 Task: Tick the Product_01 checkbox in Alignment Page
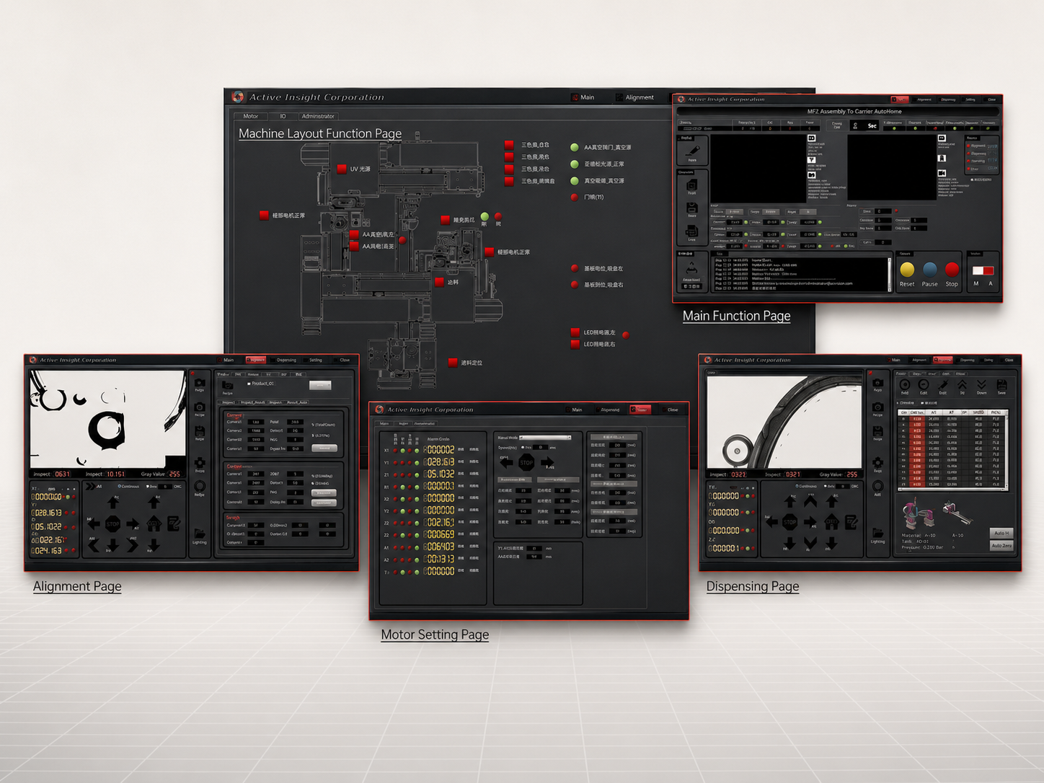click(249, 384)
